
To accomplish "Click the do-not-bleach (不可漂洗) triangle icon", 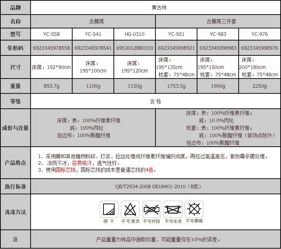I will point(130,209).
